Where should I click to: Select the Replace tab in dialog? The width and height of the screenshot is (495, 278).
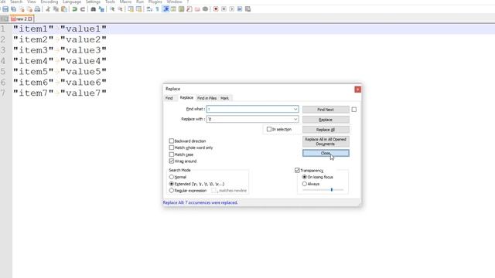click(x=186, y=98)
